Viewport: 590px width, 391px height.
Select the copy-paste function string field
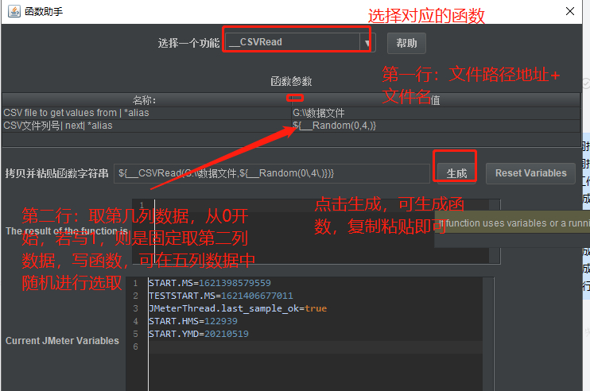tap(272, 173)
